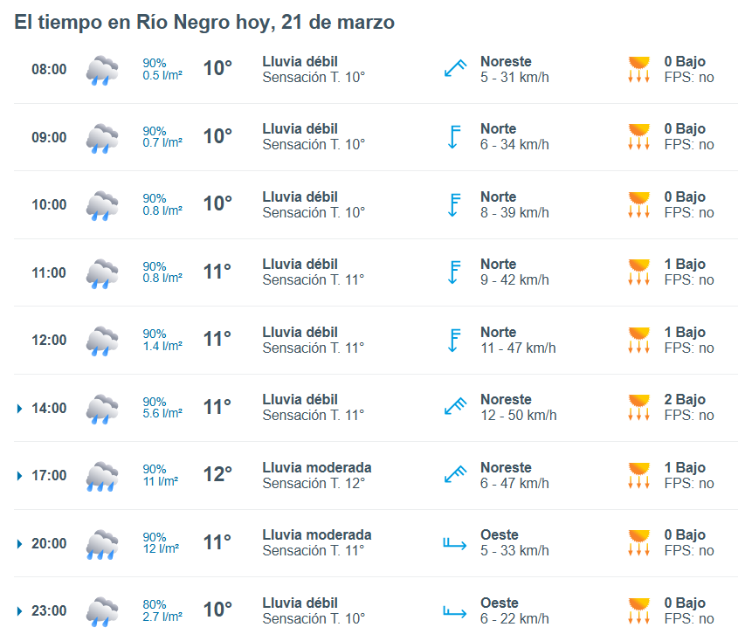738x634 pixels.
Task: Click the Oeste wind arrow at 23:00
Action: tap(454, 610)
